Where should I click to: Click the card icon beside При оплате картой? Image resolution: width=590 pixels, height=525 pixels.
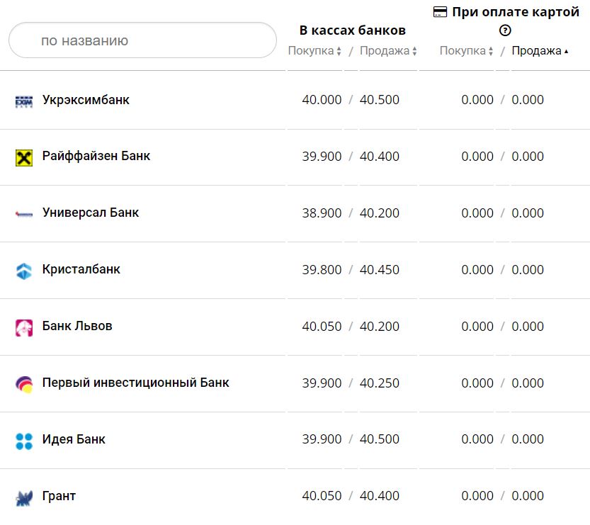440,12
